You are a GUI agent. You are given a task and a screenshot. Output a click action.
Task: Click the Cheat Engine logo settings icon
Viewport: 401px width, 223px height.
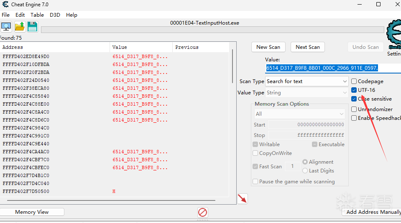393,35
